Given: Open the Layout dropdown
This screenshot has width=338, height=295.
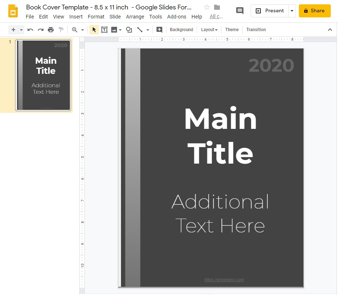Looking at the screenshot, I should (x=209, y=30).
